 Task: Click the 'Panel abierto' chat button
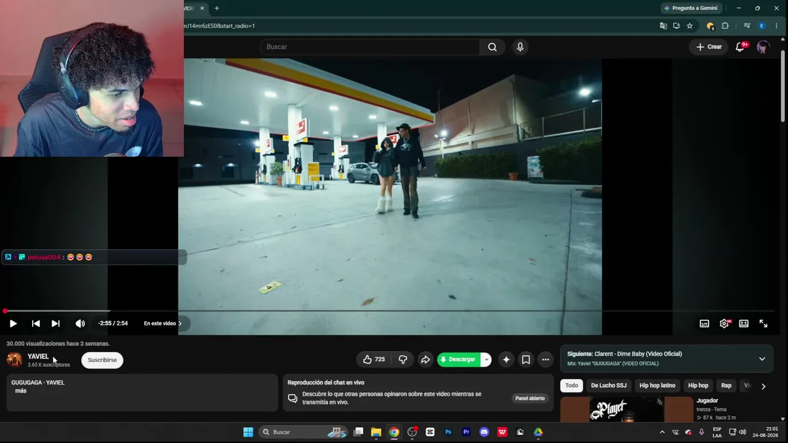[530, 398]
